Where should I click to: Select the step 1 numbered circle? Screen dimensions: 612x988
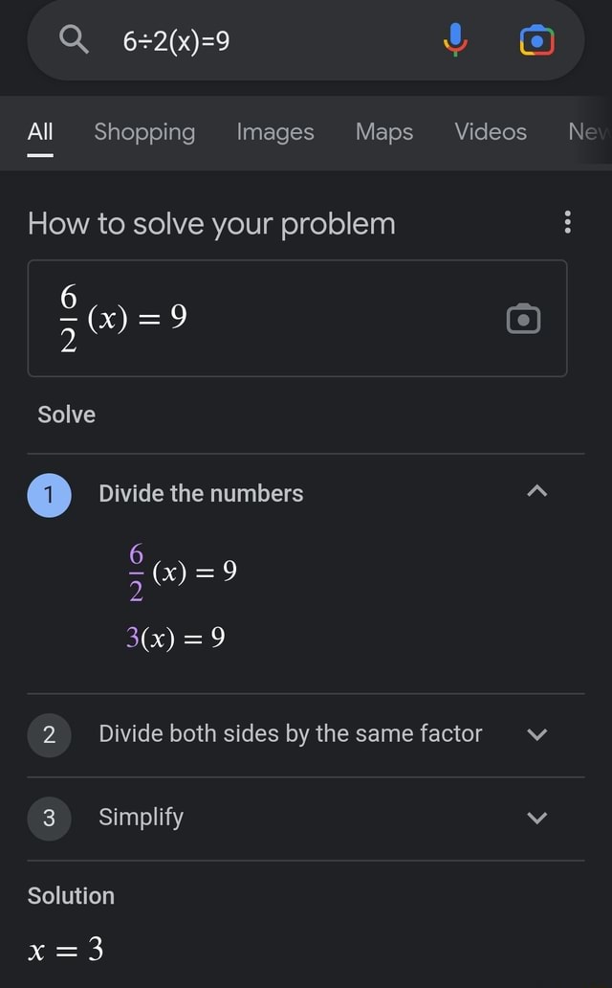[49, 493]
